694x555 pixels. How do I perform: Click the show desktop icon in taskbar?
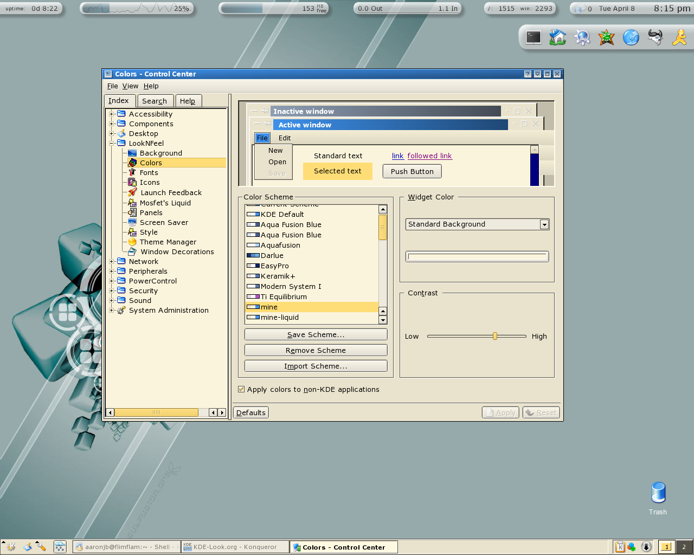[x=27, y=547]
